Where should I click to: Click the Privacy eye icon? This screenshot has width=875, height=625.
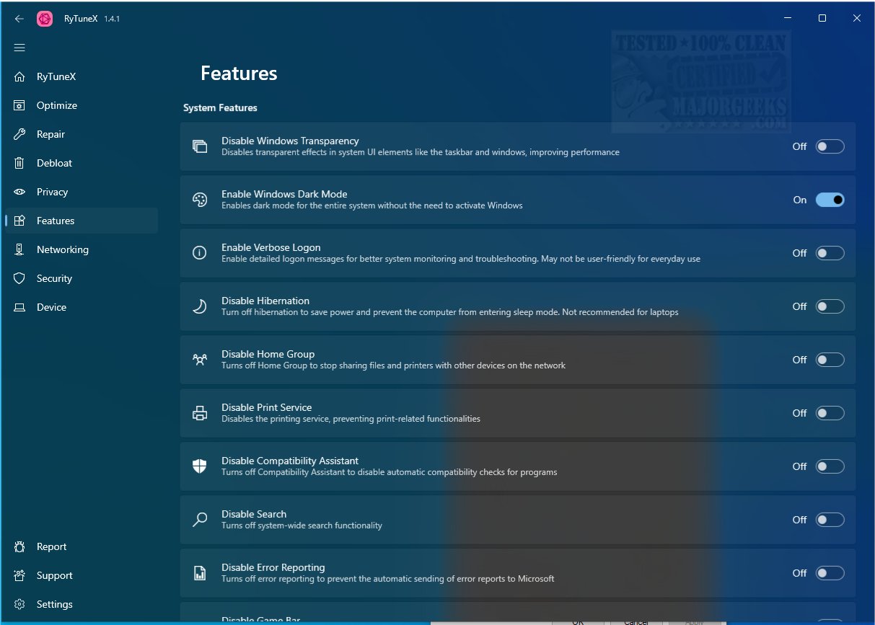20,192
